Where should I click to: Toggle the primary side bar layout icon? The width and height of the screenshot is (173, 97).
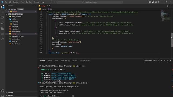149,2
